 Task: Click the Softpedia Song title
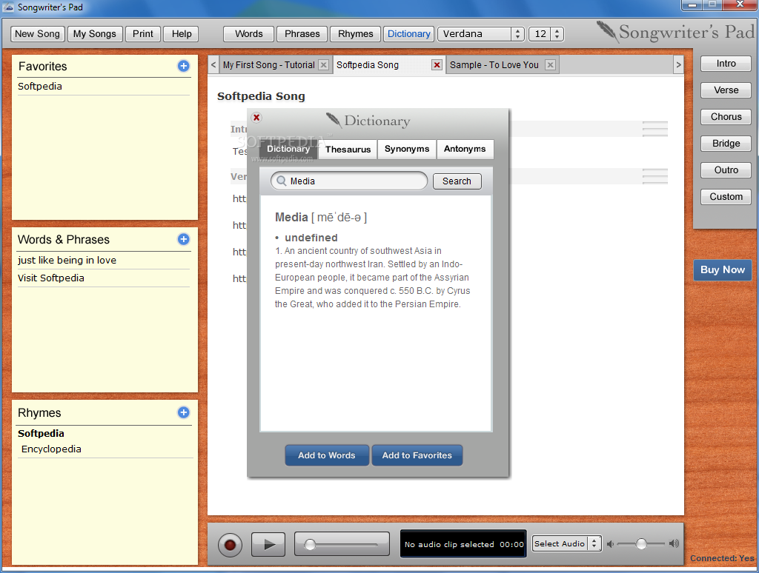point(261,96)
